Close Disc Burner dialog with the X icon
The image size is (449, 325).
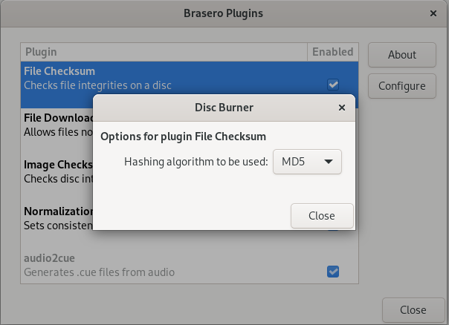(342, 108)
